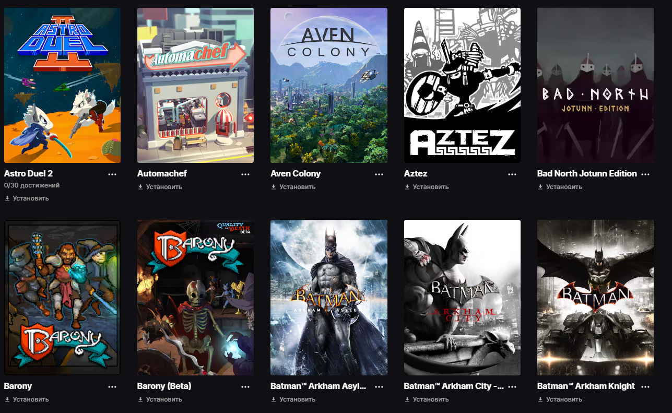Click Установить under Batman Arkham Knight

(560, 399)
